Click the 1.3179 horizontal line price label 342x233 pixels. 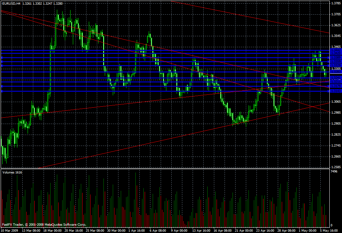click(336, 86)
